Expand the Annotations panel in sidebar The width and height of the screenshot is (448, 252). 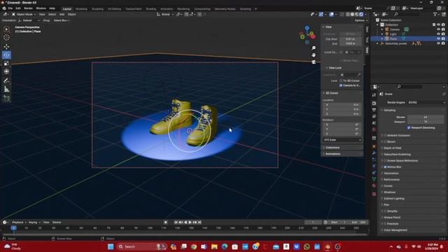[x=332, y=154]
